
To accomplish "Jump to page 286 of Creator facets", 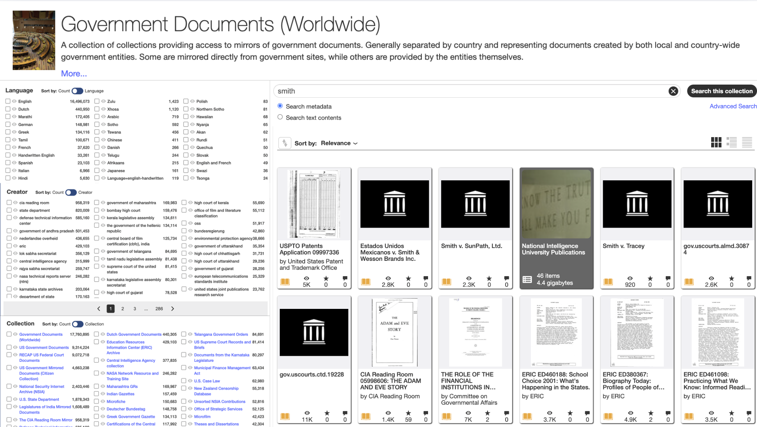I will click(159, 309).
